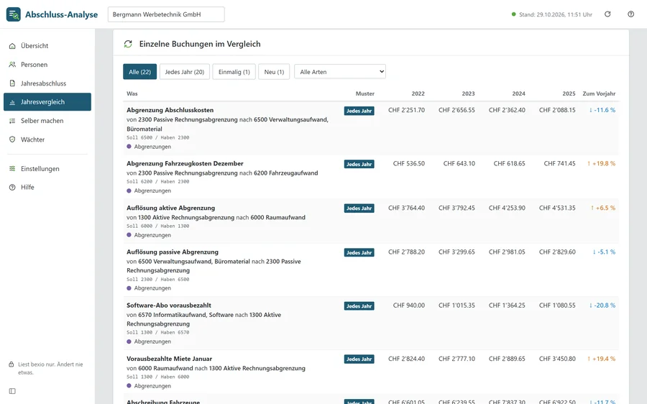The width and height of the screenshot is (647, 404).
Task: Click the Einstellungen sliders icon
Action: [12, 168]
